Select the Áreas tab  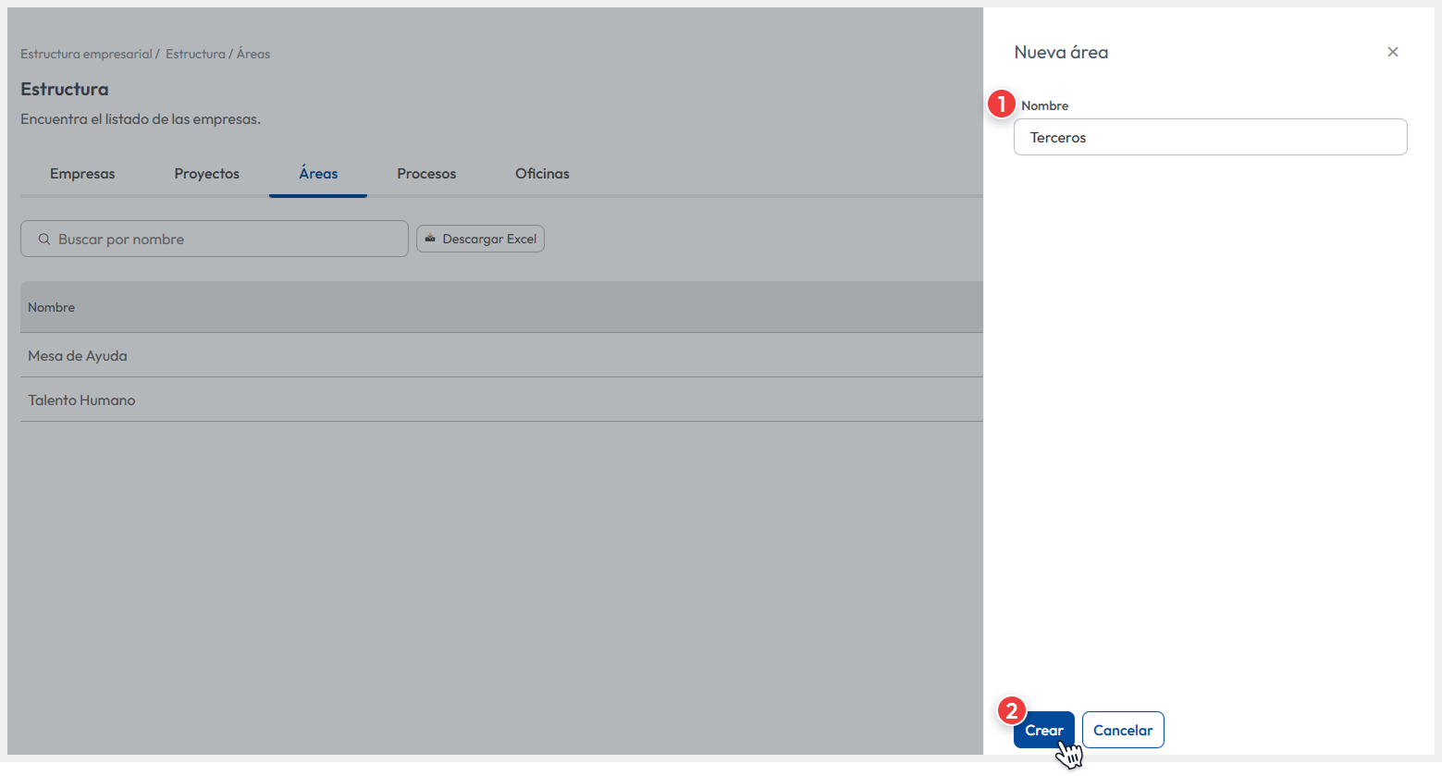(318, 174)
